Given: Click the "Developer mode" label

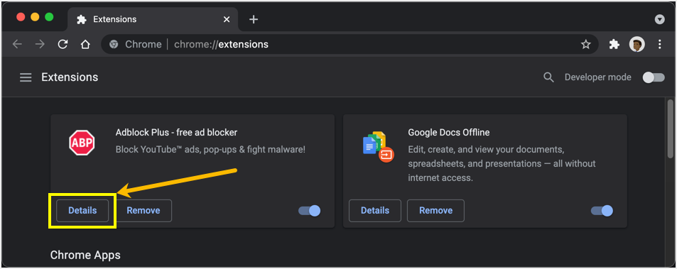Looking at the screenshot, I should pyautogui.click(x=597, y=77).
